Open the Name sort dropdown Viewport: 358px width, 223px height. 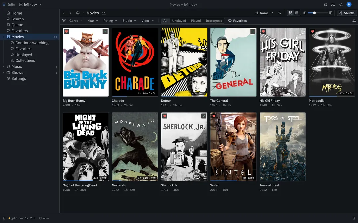click(x=264, y=13)
